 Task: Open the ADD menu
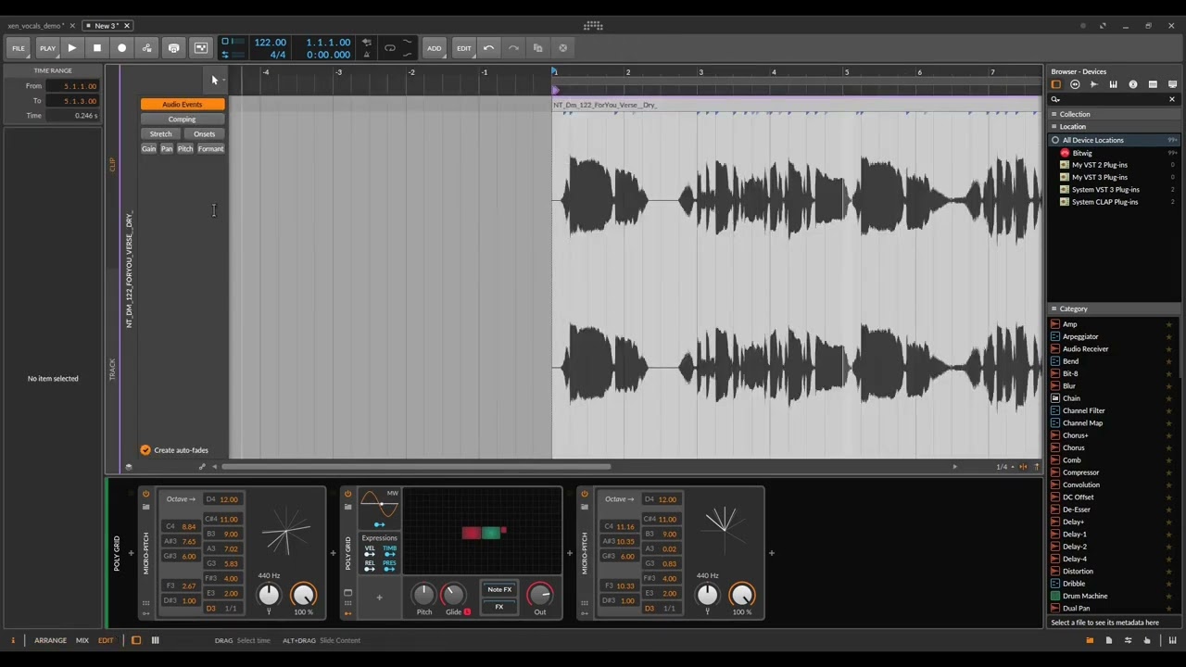click(435, 48)
